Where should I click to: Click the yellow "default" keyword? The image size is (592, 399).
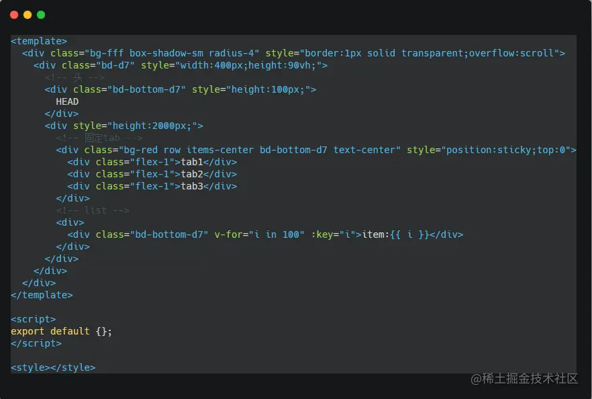click(70, 331)
